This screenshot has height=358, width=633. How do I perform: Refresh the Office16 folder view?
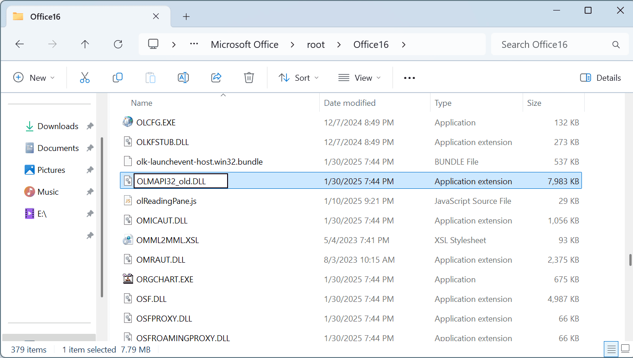[x=118, y=44]
